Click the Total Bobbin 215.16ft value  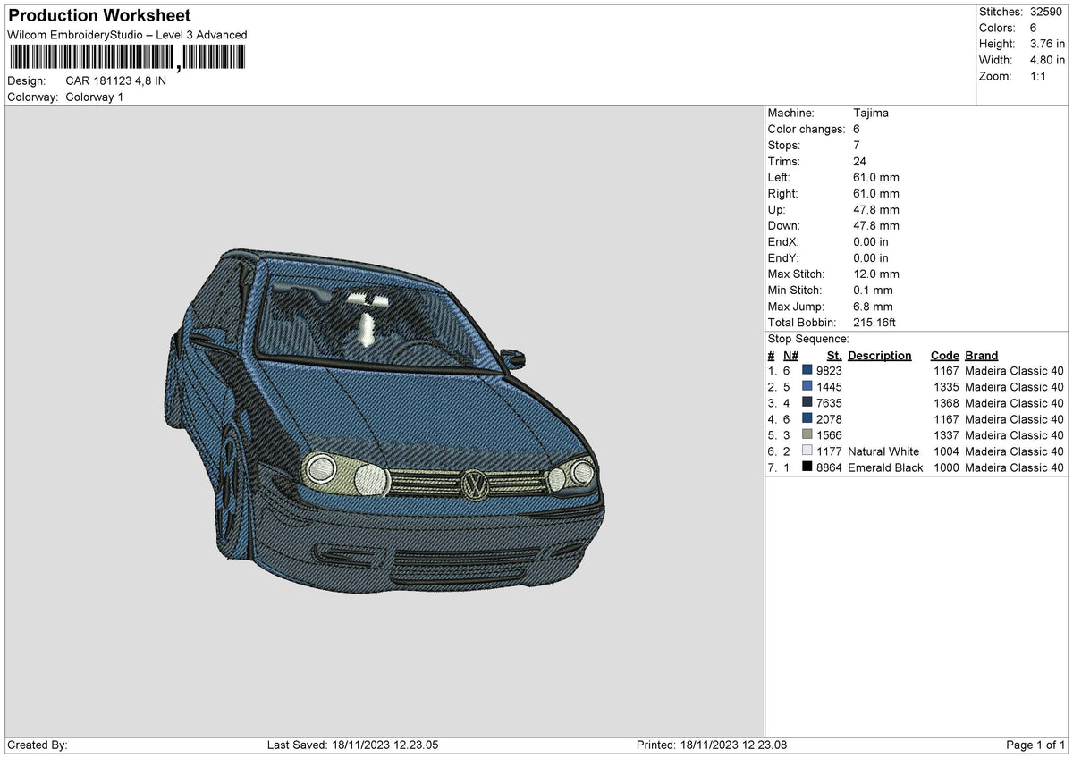click(x=876, y=323)
